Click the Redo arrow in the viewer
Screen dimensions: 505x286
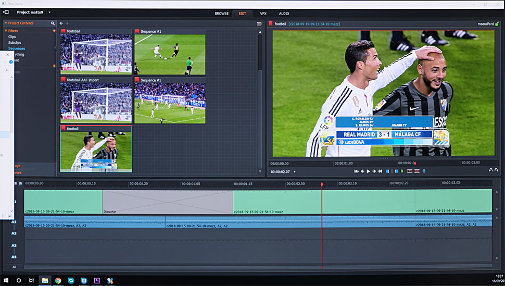pyautogui.click(x=496, y=170)
